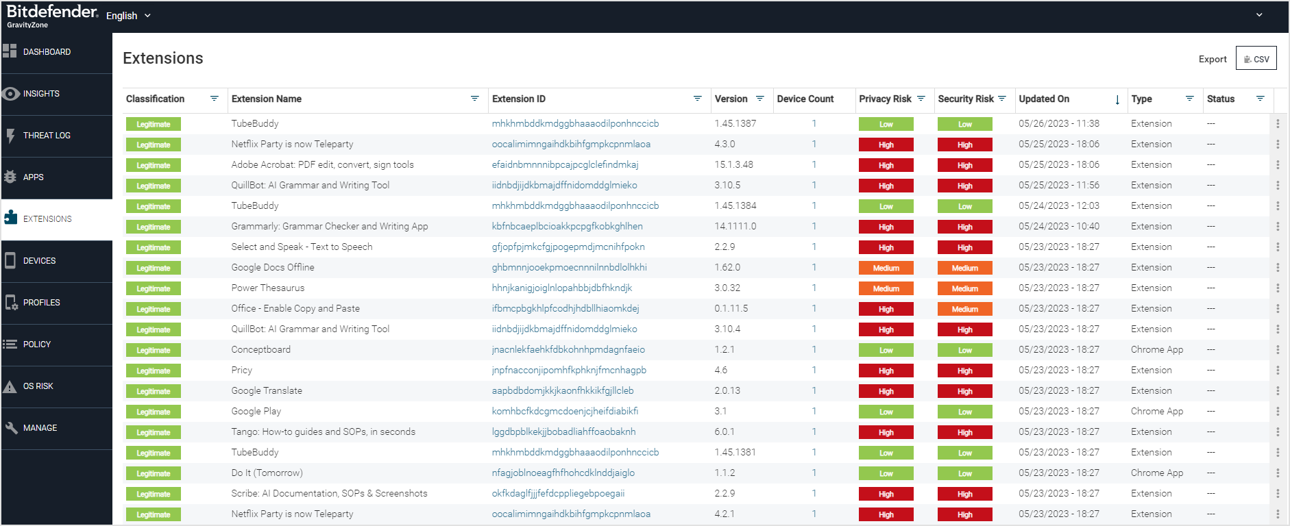
Task: Open Grammarly extension ID link
Action: [x=567, y=227]
